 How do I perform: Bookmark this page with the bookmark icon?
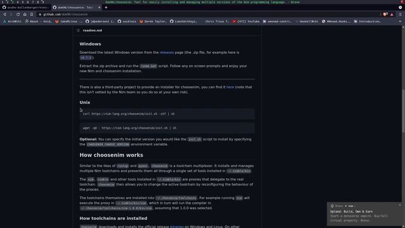tap(32, 15)
